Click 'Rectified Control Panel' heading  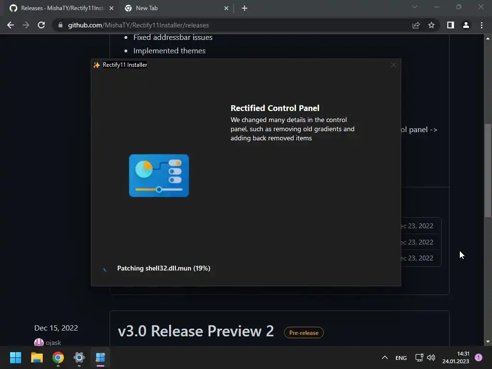pos(275,108)
